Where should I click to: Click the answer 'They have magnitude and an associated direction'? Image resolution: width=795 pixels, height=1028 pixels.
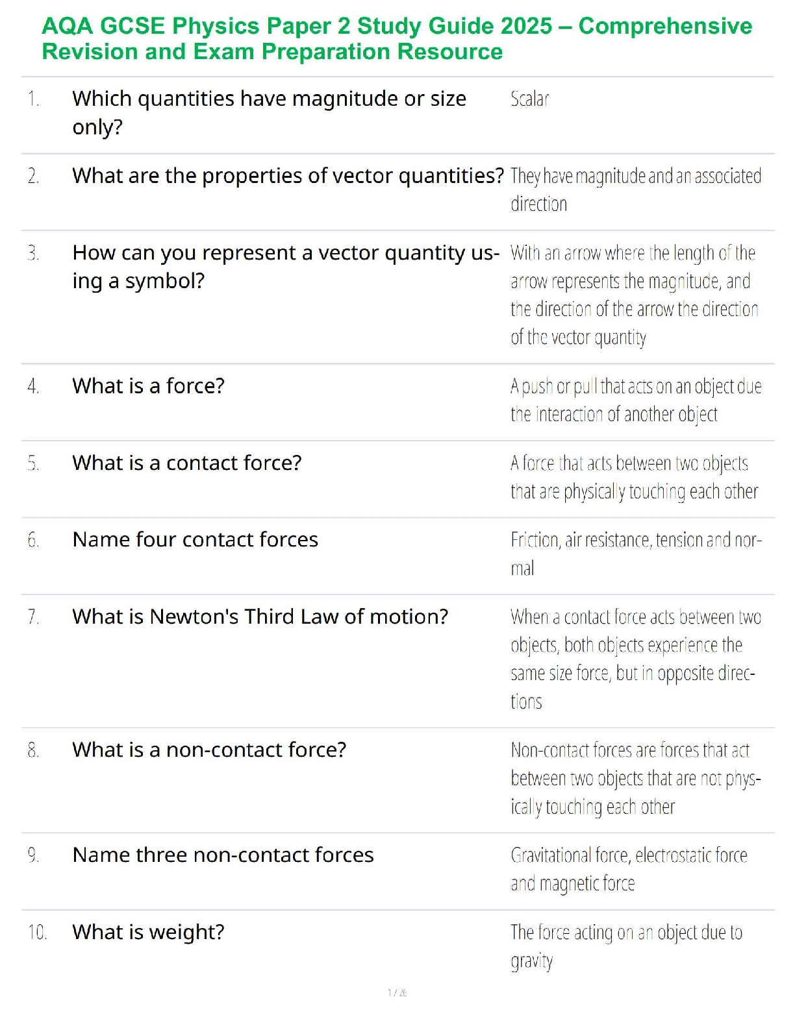pos(635,190)
